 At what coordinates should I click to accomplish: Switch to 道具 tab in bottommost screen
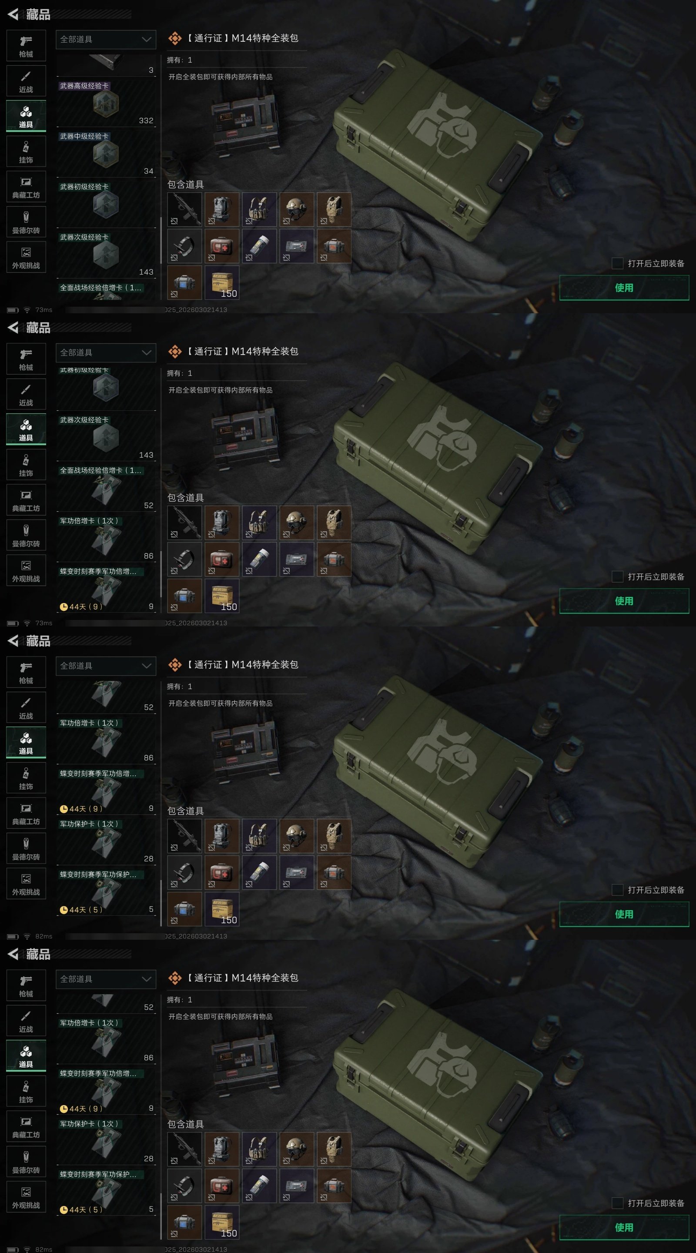[26, 1056]
